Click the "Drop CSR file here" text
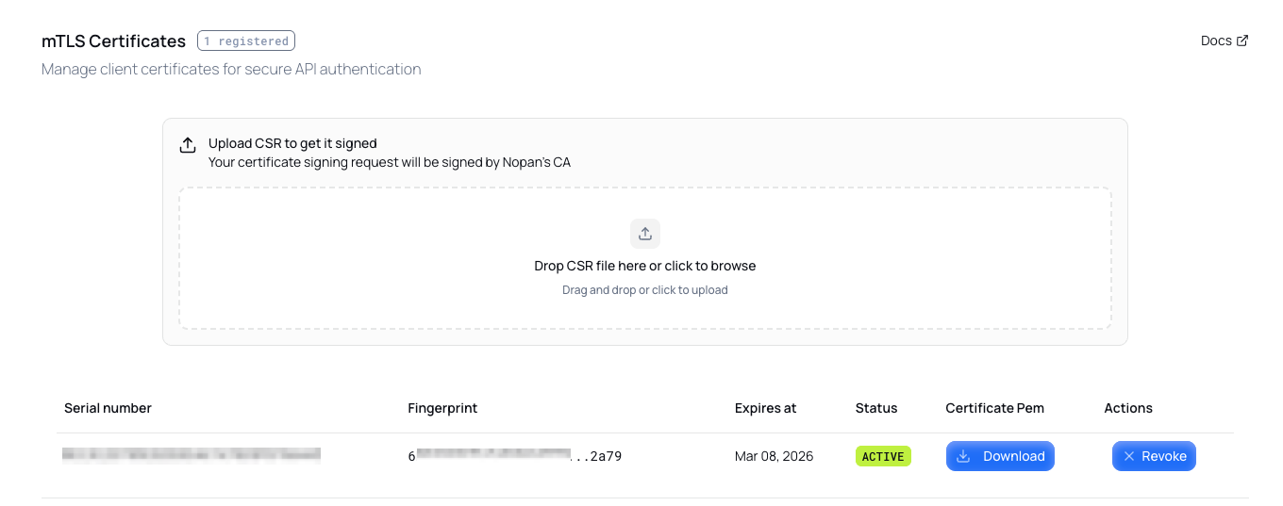The height and width of the screenshot is (506, 1283). click(x=645, y=266)
